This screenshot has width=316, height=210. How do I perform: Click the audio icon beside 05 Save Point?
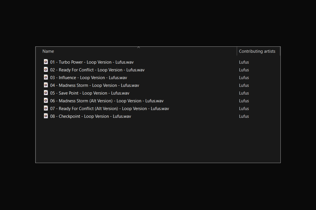(x=46, y=93)
